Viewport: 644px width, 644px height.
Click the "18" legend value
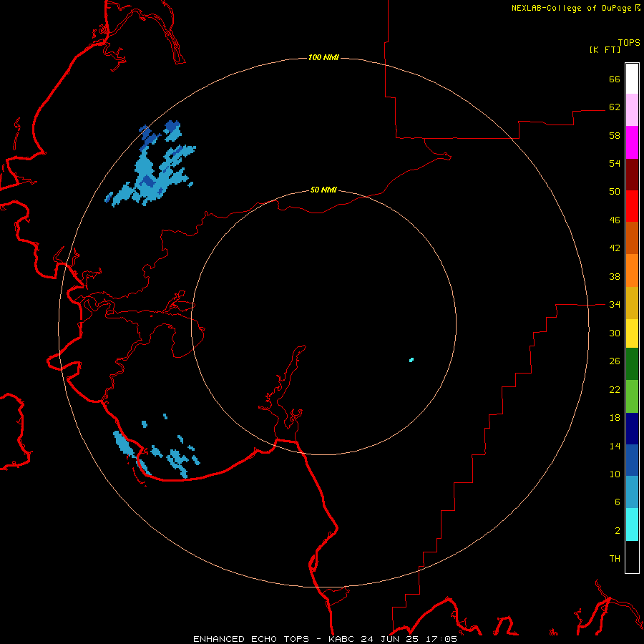pyautogui.click(x=615, y=418)
